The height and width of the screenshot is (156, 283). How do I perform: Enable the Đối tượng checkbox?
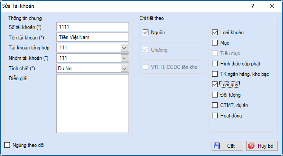point(215,95)
